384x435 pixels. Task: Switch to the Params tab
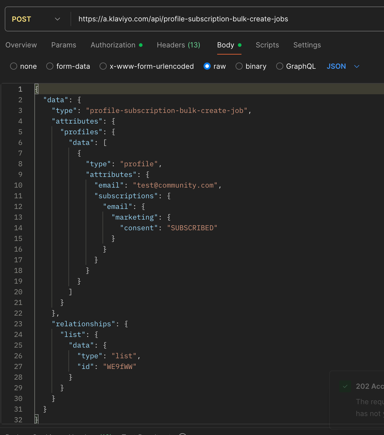pyautogui.click(x=64, y=45)
